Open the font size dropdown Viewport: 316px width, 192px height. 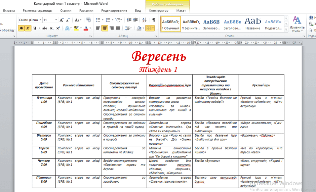tap(50, 20)
